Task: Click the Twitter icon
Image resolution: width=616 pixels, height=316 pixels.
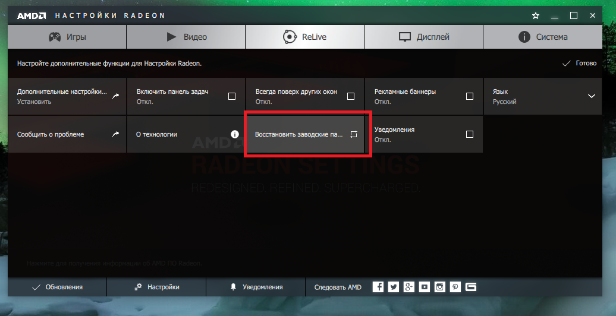Action: point(393,287)
